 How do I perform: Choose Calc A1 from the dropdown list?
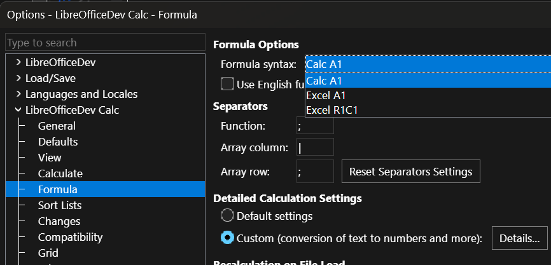(428, 81)
